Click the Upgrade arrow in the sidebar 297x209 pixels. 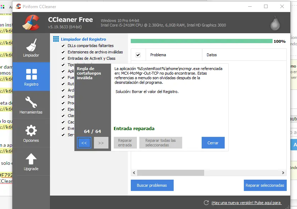pos(31,162)
